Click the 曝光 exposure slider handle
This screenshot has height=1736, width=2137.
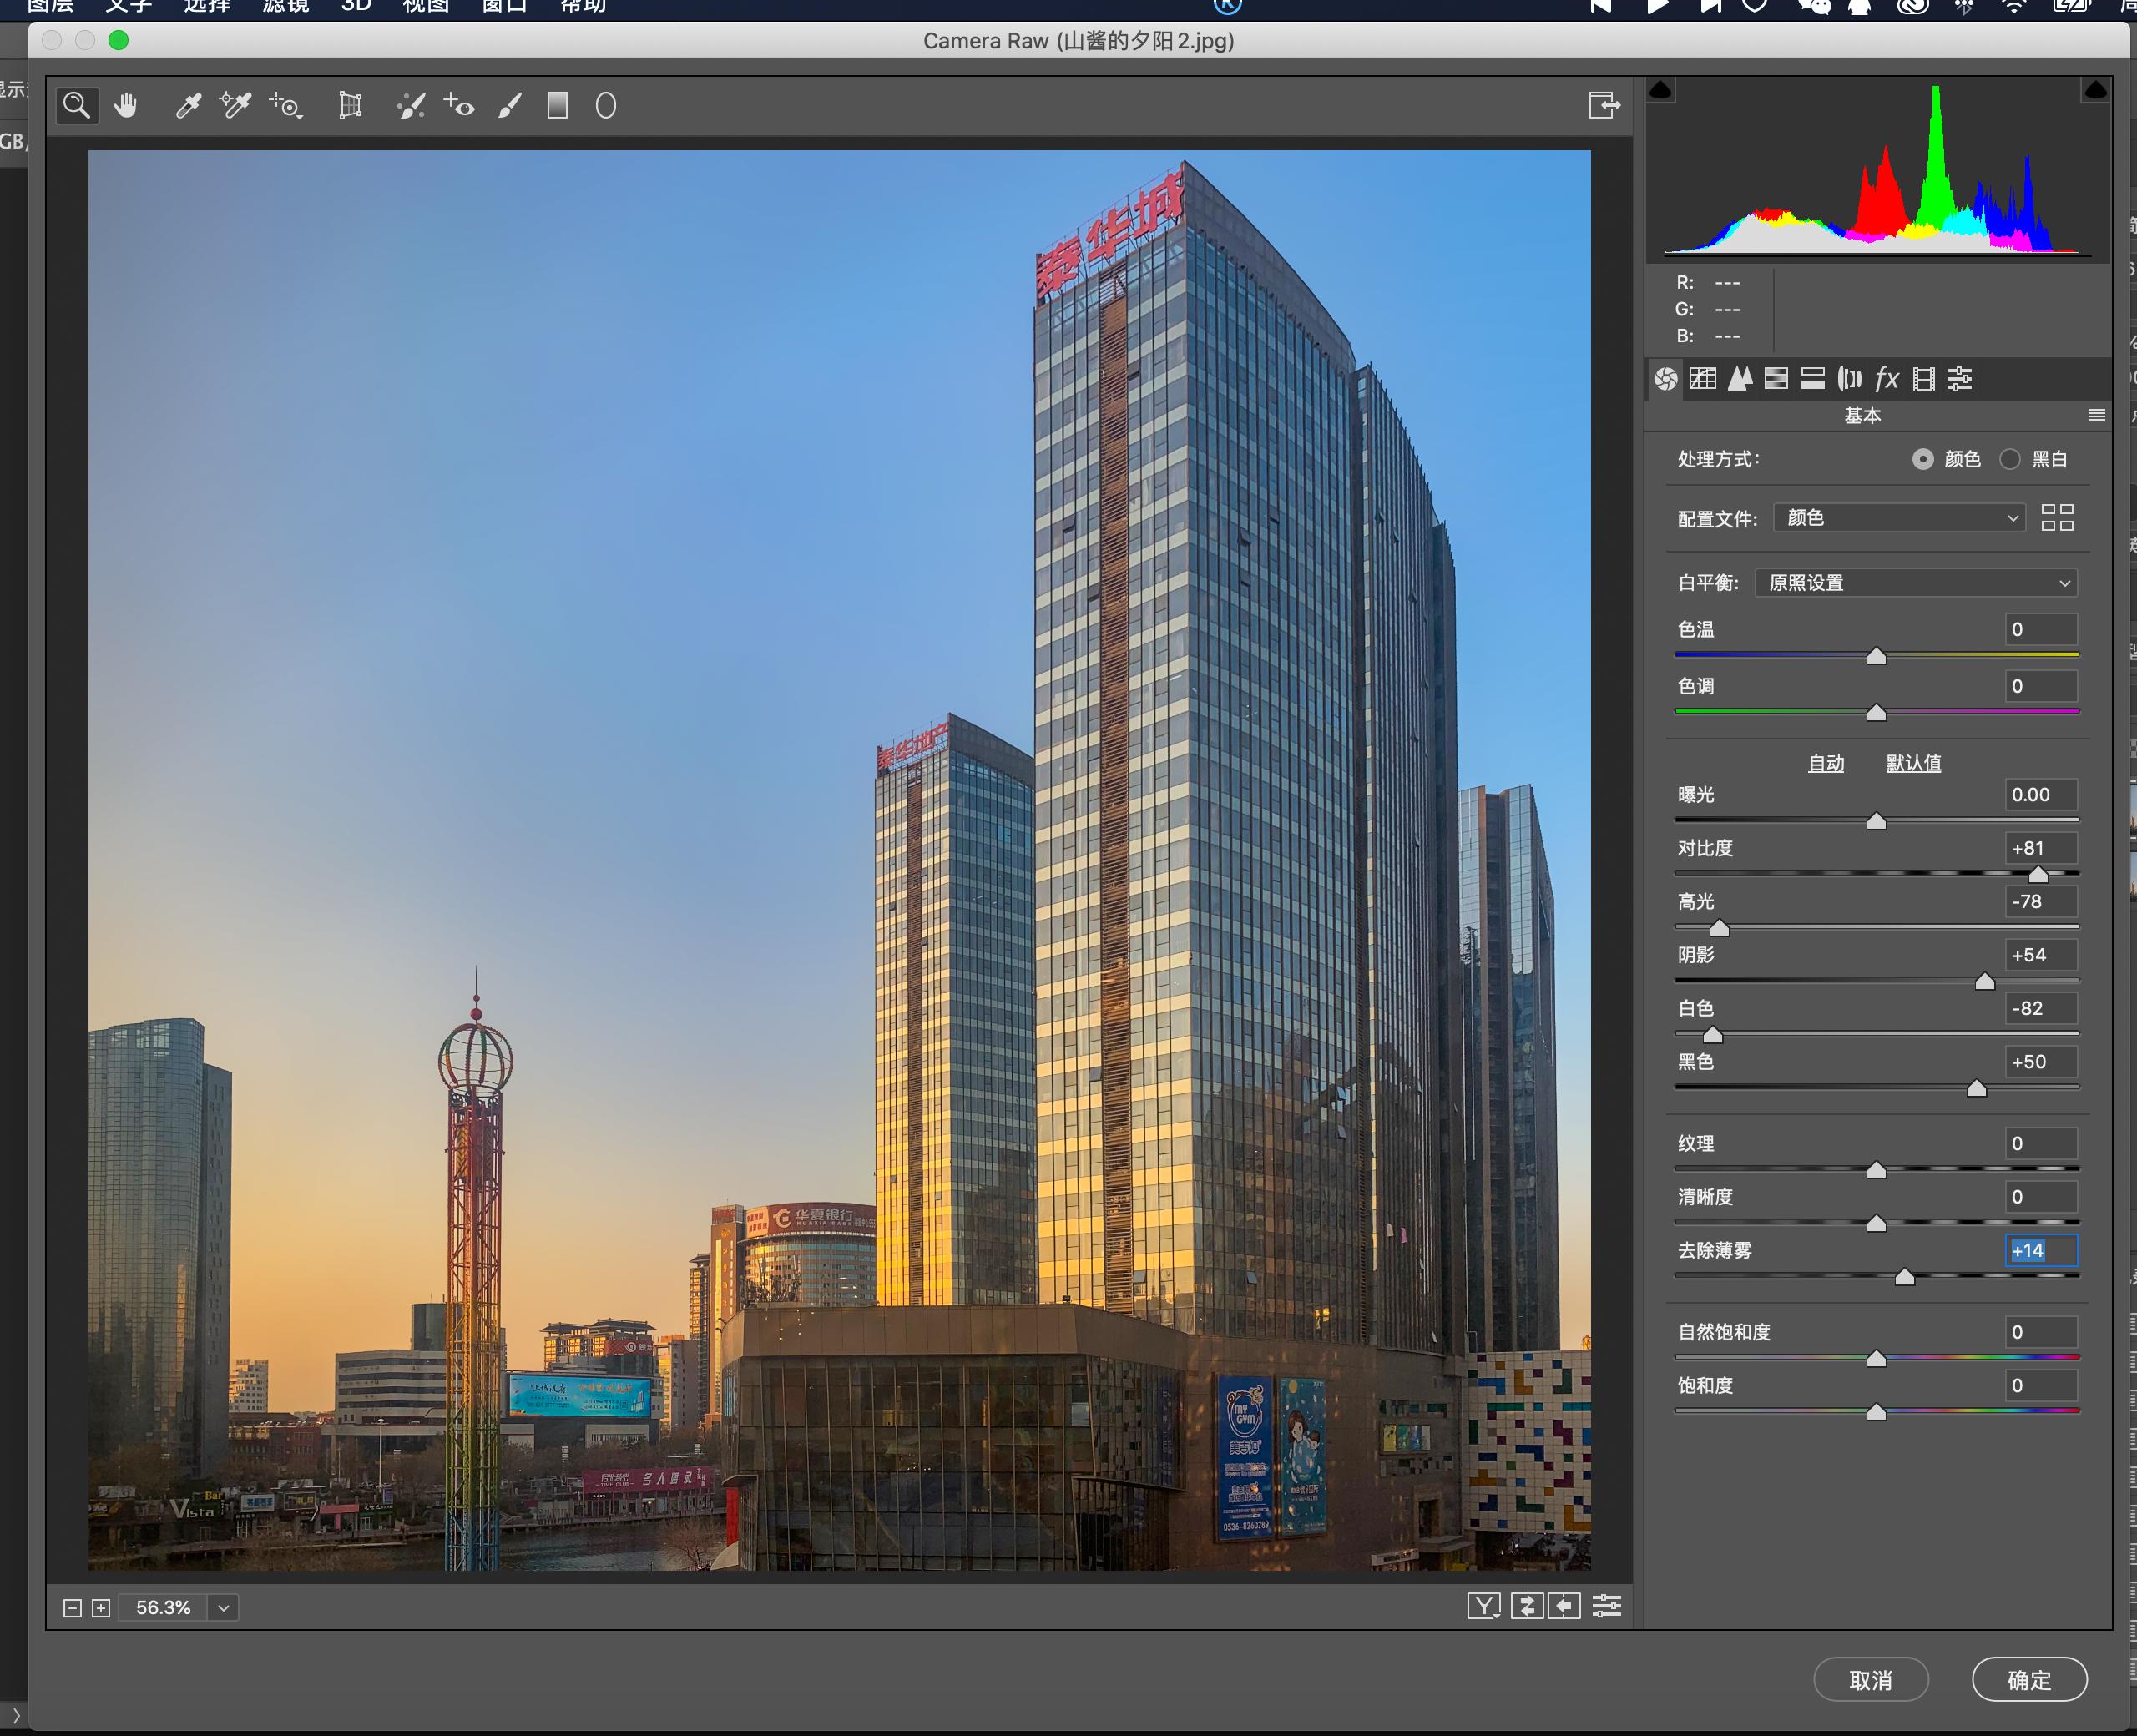1876,822
